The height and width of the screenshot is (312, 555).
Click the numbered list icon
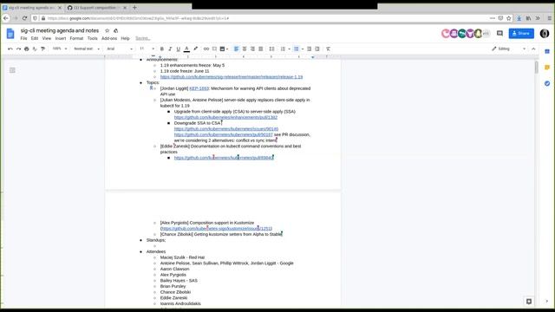pyautogui.click(x=283, y=49)
